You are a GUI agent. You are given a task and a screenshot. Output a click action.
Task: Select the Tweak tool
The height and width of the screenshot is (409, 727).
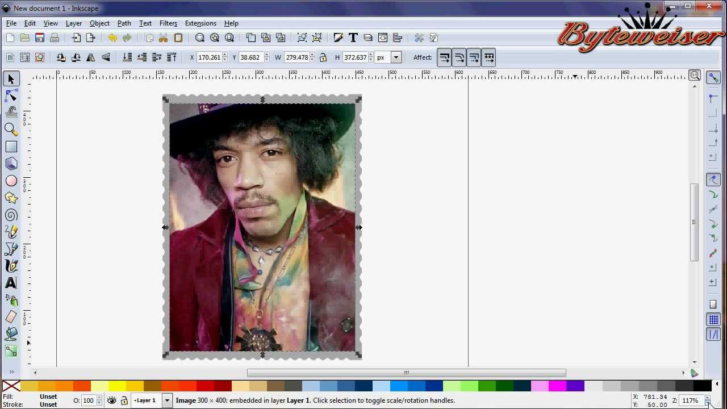point(11,112)
